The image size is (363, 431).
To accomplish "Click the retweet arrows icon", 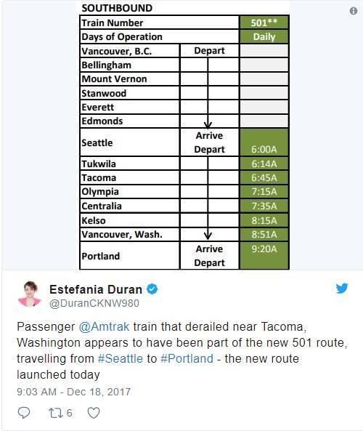I will [x=55, y=413].
